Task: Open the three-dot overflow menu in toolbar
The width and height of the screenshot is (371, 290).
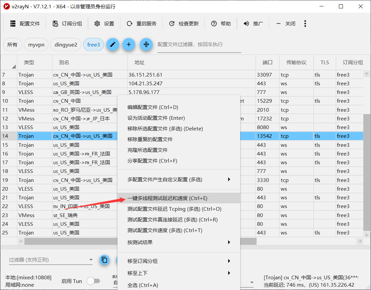Action: tap(305, 24)
